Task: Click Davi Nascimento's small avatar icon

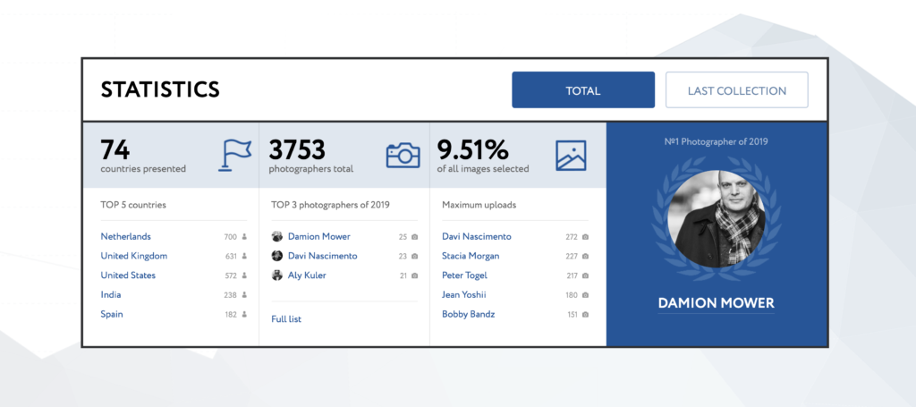Action: (x=277, y=256)
